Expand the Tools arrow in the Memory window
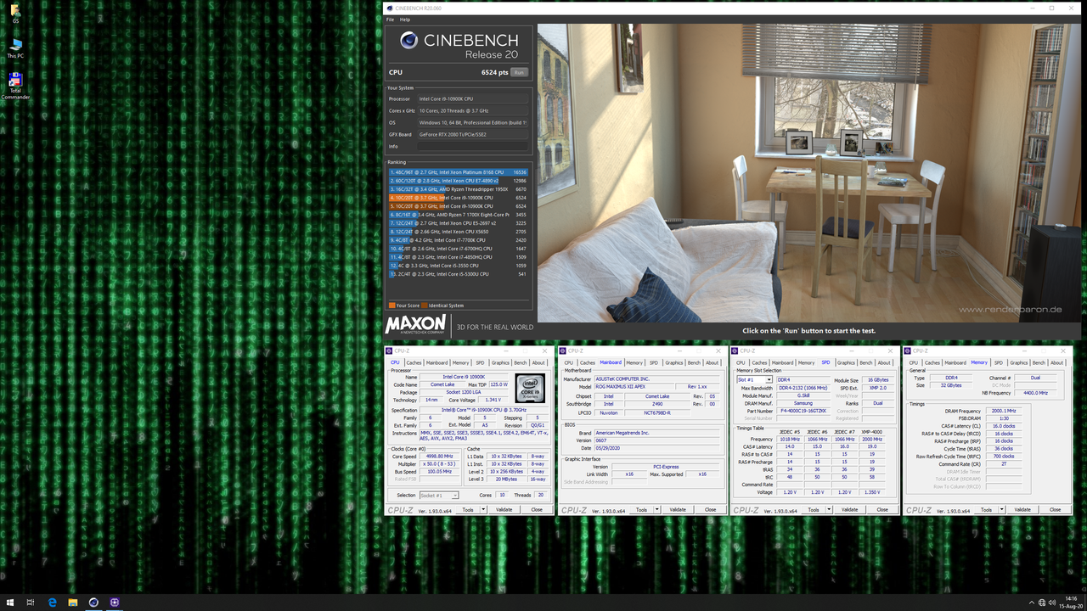The width and height of the screenshot is (1087, 611). pos(1003,510)
